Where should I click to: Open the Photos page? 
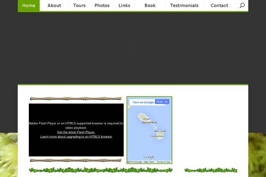click(x=102, y=6)
